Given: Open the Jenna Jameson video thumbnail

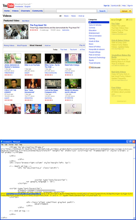Looking at the screenshot, I should (13, 58).
